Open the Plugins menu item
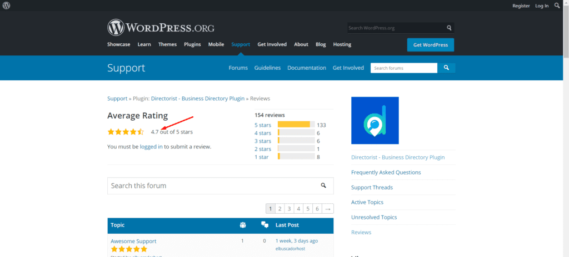This screenshot has height=257, width=569. pyautogui.click(x=192, y=44)
